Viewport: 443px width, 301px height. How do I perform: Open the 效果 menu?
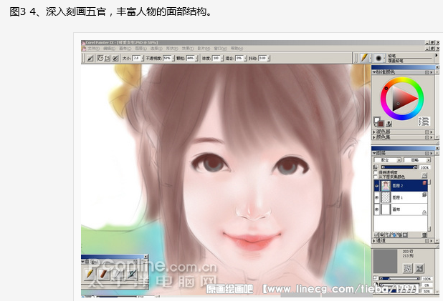[188, 49]
